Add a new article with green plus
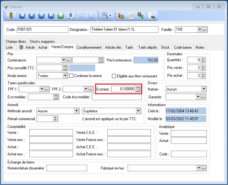 [x=61, y=15]
